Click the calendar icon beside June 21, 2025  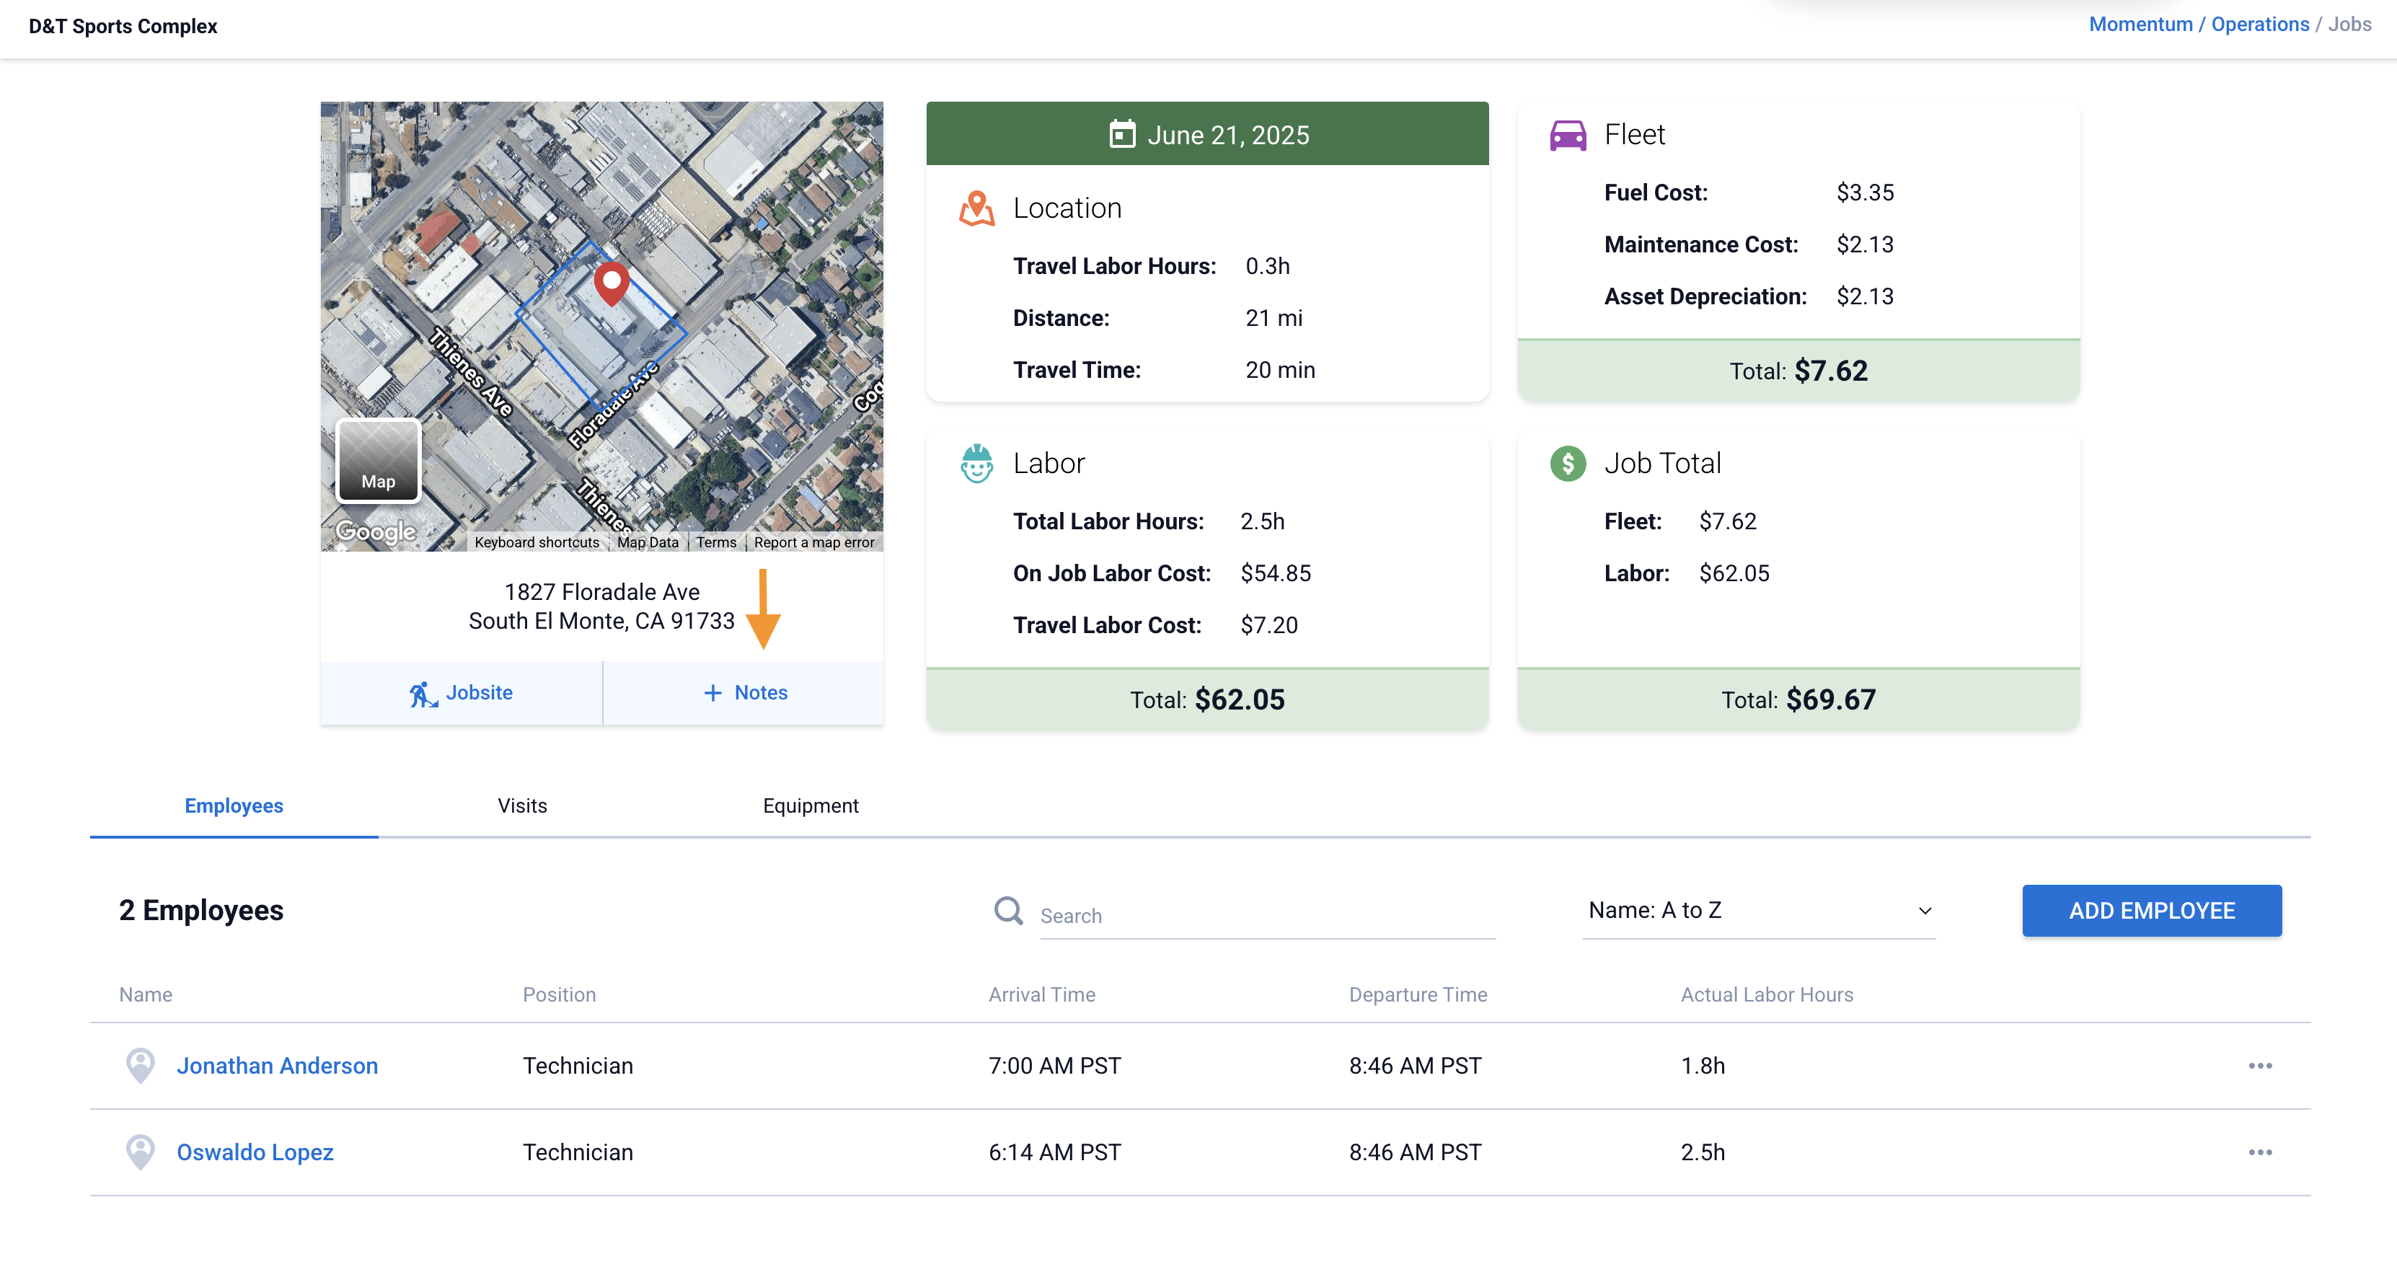[1122, 135]
